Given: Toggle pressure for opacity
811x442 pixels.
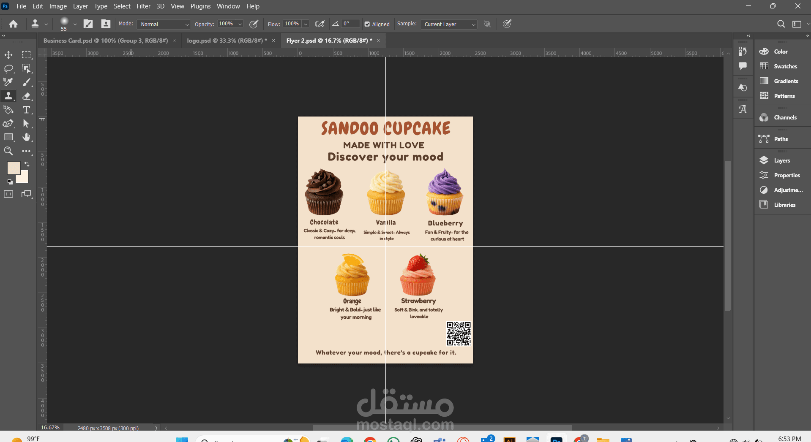Looking at the screenshot, I should (x=254, y=24).
